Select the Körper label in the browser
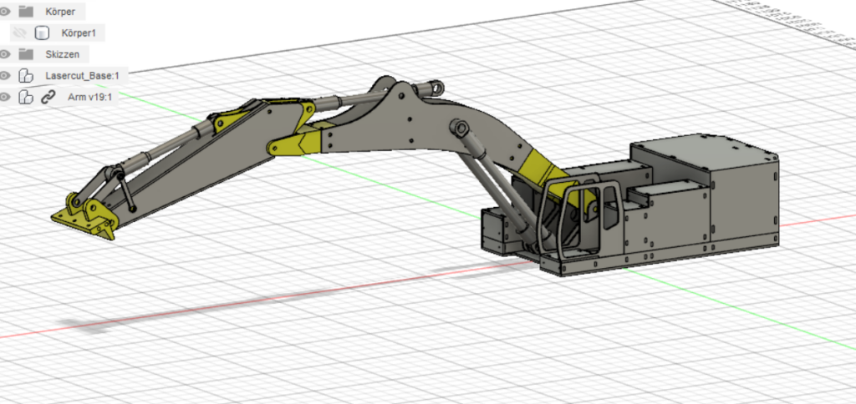Screen dimensions: 856x404 (59, 12)
